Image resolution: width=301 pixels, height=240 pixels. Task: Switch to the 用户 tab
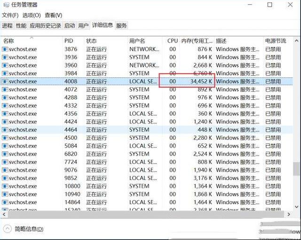83,25
